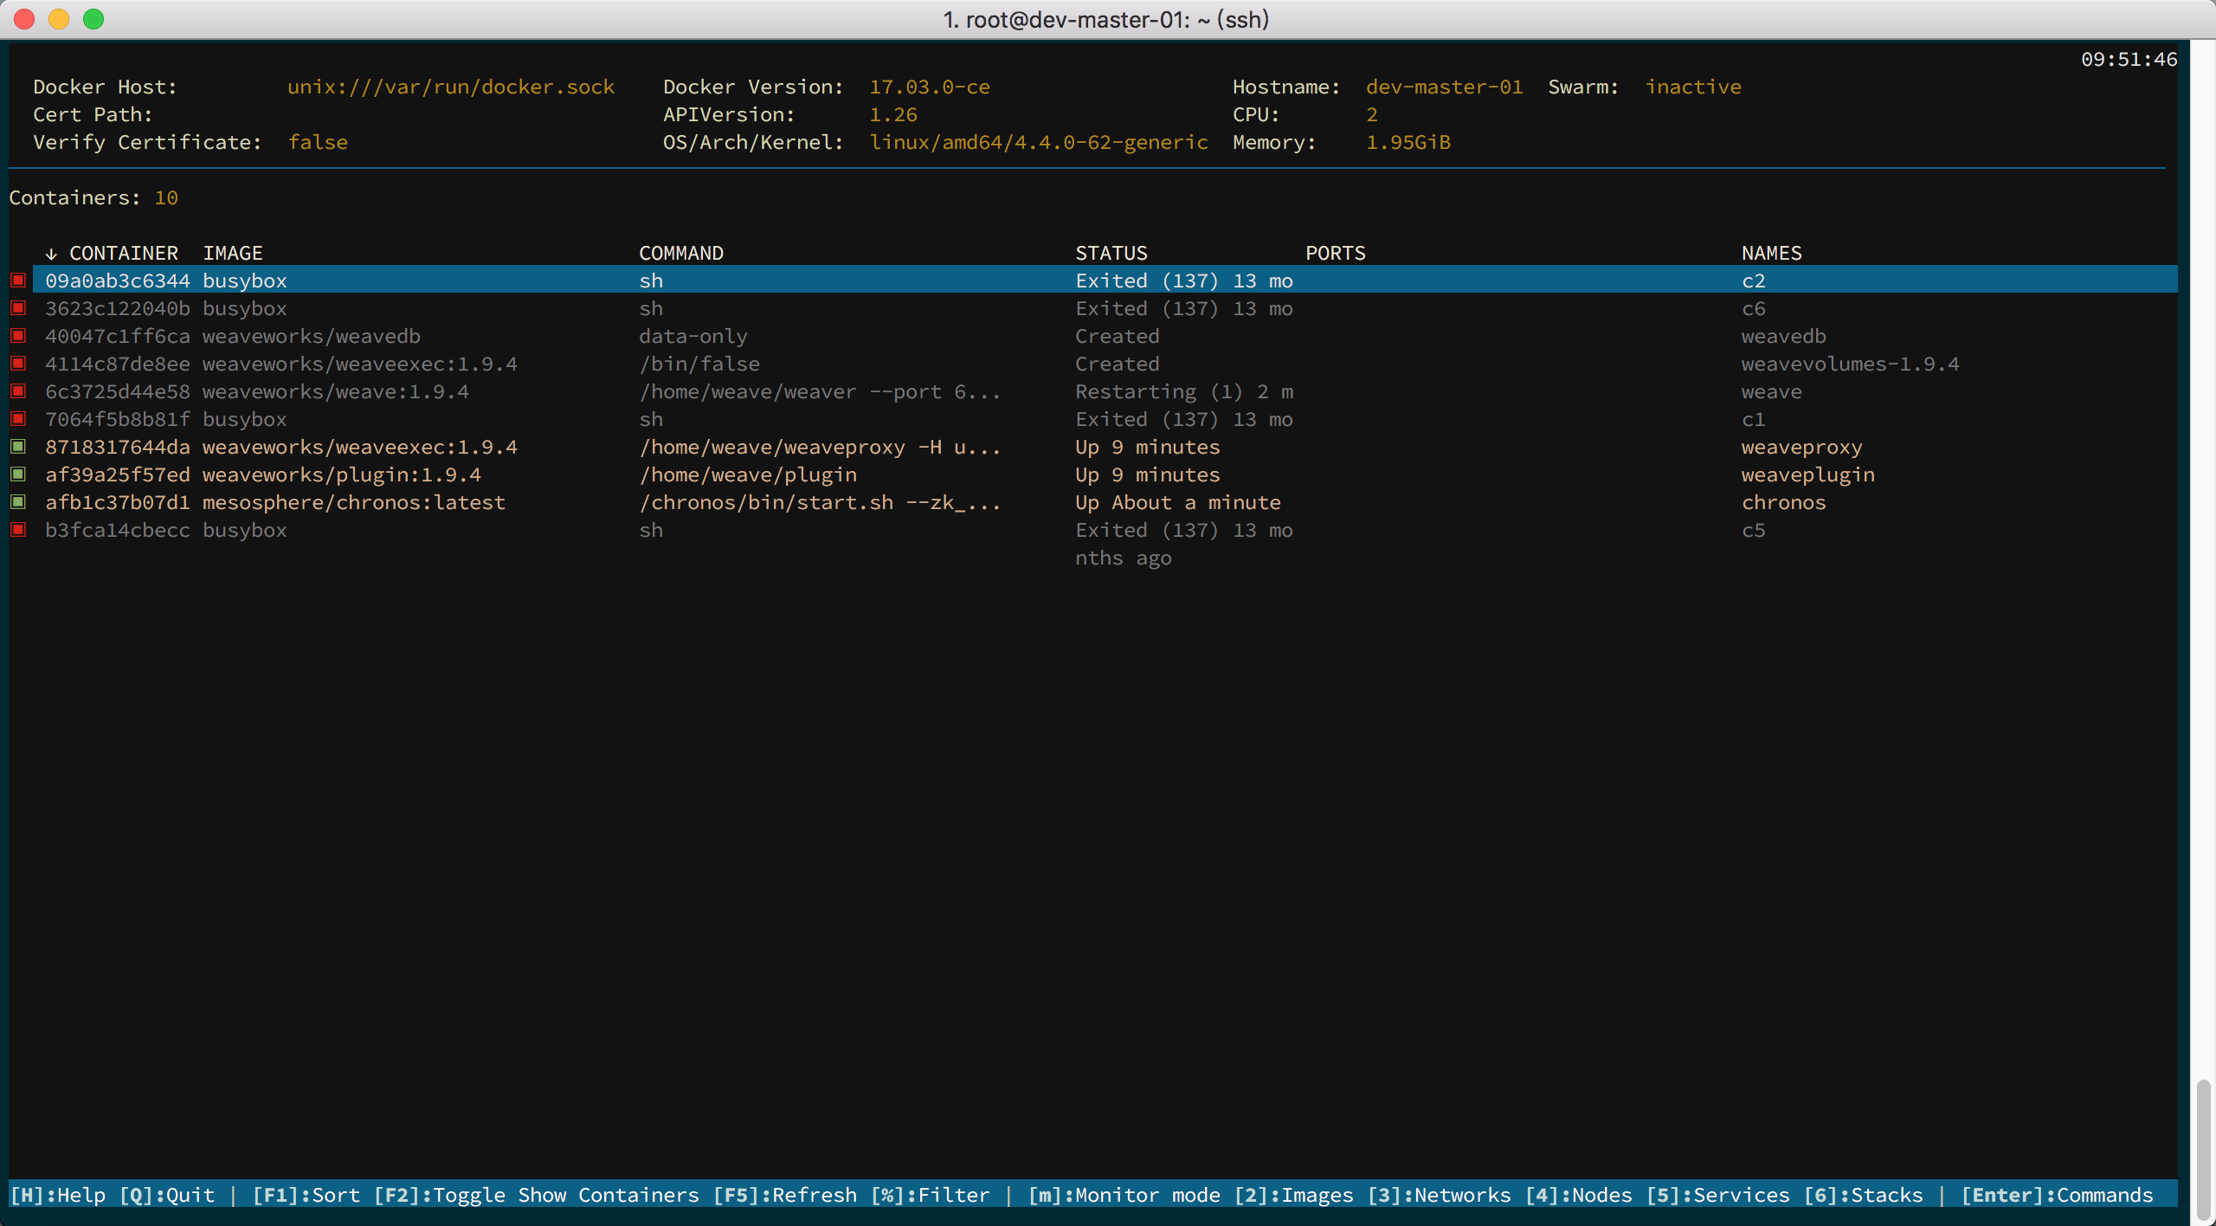Click green status icon for weaveplugin

click(x=18, y=474)
